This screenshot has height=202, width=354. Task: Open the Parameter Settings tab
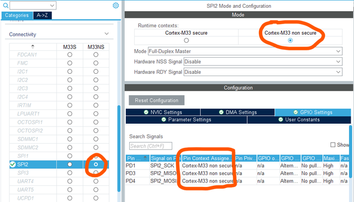coord(186,120)
